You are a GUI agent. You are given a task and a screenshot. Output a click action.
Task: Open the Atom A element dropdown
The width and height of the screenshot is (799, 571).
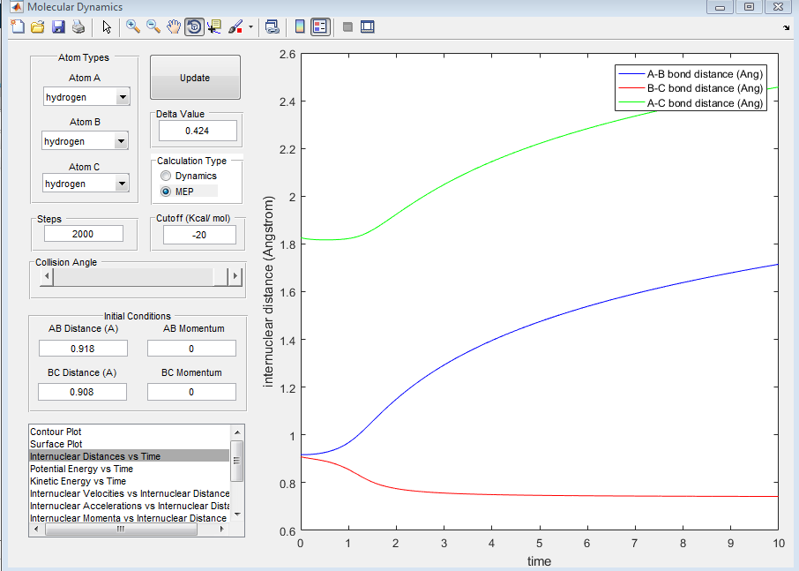point(122,97)
